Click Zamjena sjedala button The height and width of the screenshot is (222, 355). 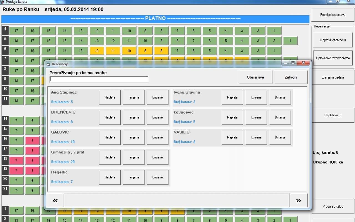333,77
